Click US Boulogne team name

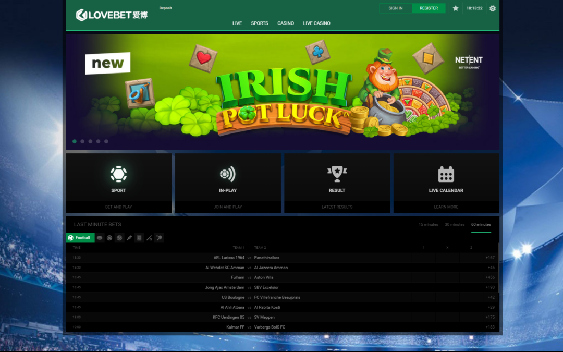click(x=233, y=297)
